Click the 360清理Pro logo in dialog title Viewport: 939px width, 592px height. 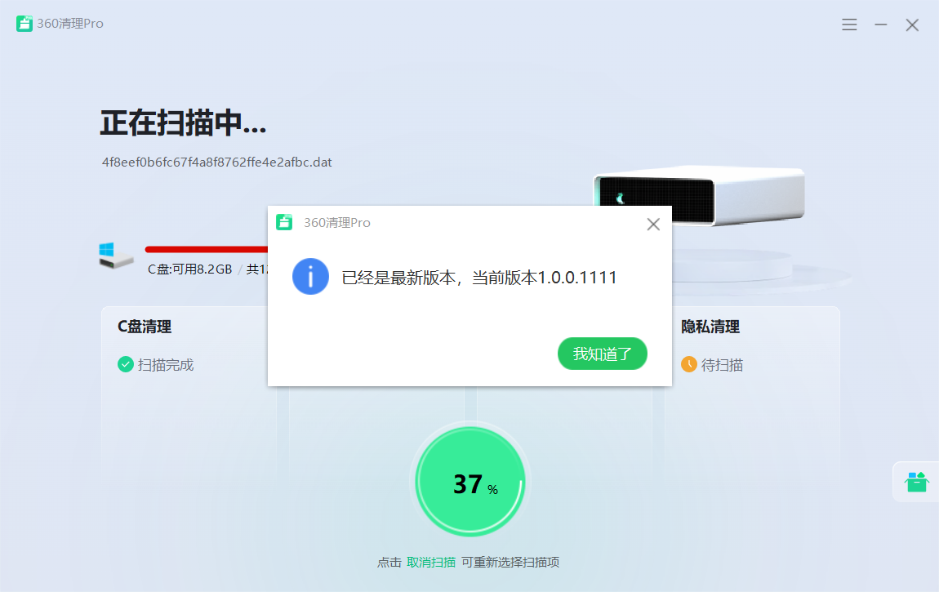click(284, 222)
